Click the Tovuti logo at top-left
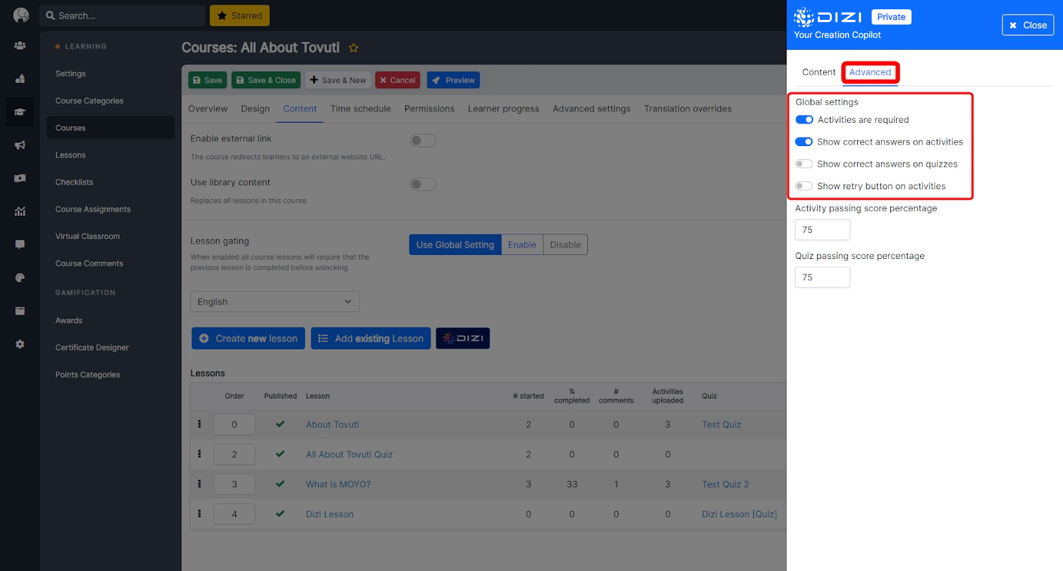The image size is (1063, 571). [x=21, y=15]
